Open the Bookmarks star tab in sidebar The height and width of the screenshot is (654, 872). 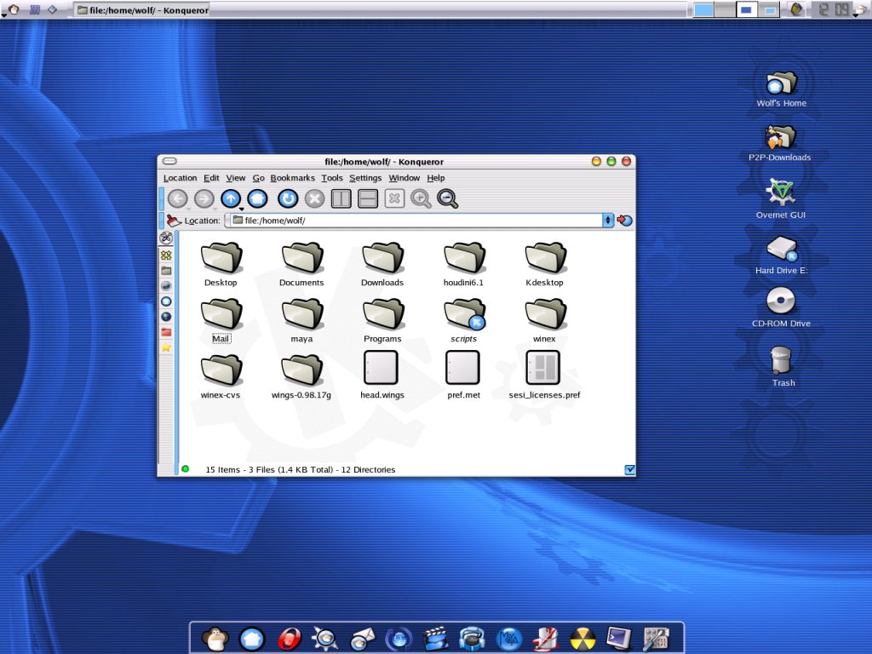click(166, 347)
